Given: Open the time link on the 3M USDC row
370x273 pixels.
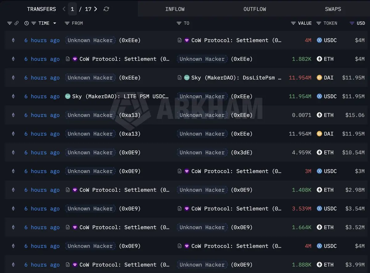Looking at the screenshot, I should (x=42, y=171).
